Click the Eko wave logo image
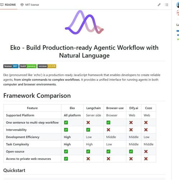Screen dimensions: 179x180 [84, 22]
